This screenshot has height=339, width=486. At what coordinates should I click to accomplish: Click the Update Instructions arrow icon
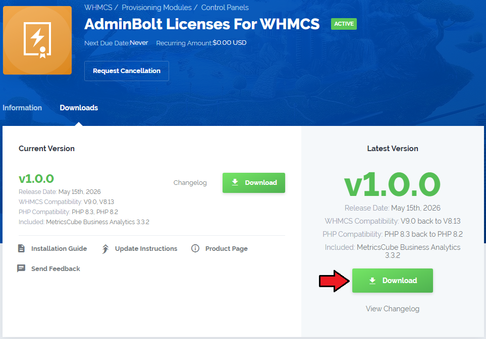pos(105,249)
